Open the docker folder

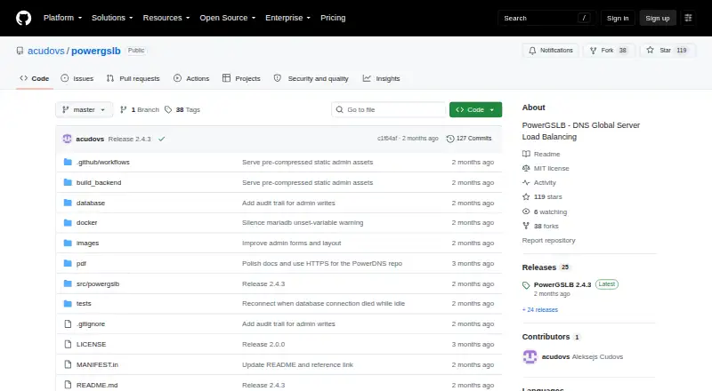point(86,223)
